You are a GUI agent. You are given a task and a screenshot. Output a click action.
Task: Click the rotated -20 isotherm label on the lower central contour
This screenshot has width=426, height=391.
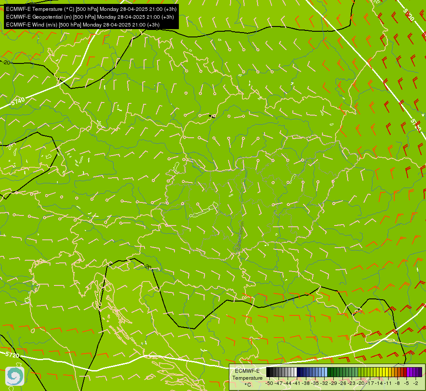[x=148, y=267]
